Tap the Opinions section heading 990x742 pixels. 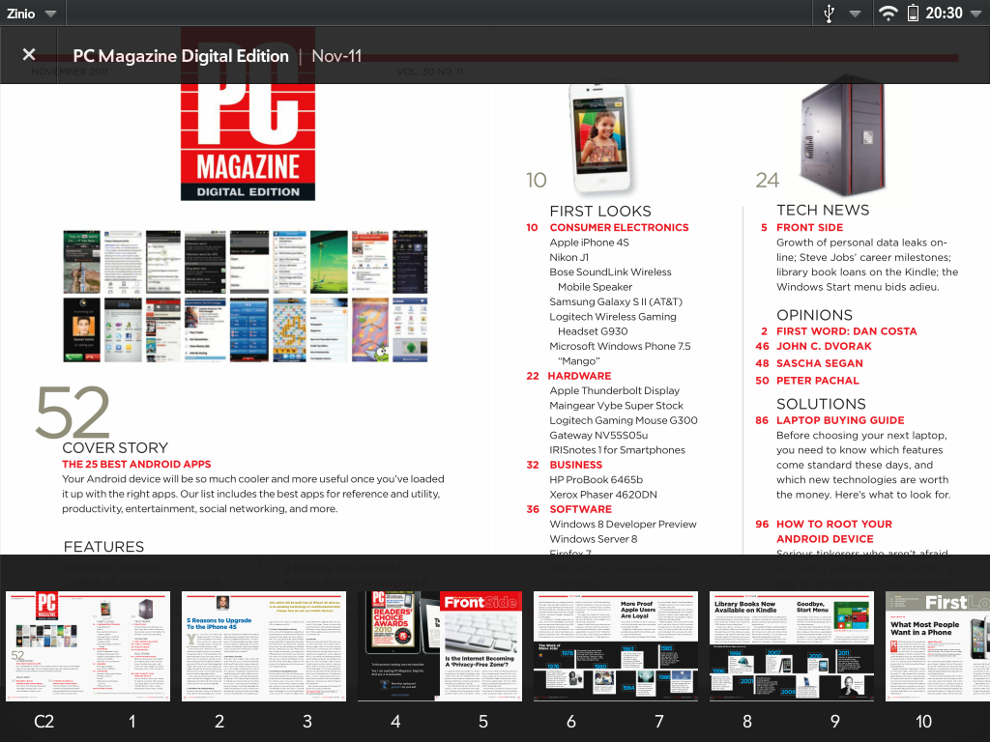pyautogui.click(x=814, y=315)
